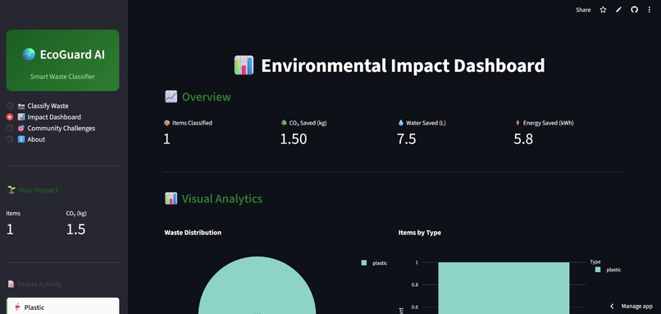Viewport: 661px width, 314px height.
Task: Click the Energy Saved value 5.8
Action: click(x=523, y=139)
